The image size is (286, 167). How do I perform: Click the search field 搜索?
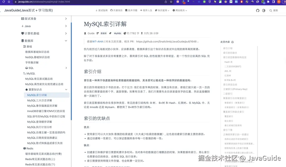coord(277,10)
